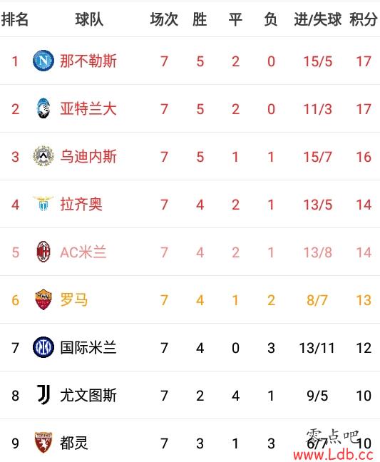Image resolution: width=380 pixels, height=462 pixels.
Task: Click the Torino bull crest
Action: click(x=43, y=443)
